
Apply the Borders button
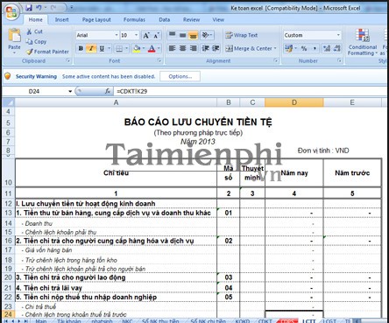tap(119, 48)
